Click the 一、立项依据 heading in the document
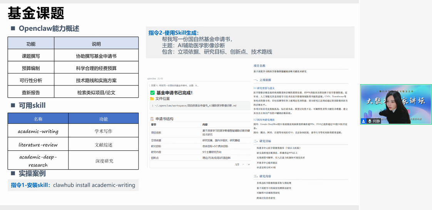 (x=262, y=80)
